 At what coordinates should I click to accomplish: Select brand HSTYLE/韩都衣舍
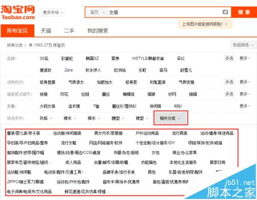pos(148,59)
